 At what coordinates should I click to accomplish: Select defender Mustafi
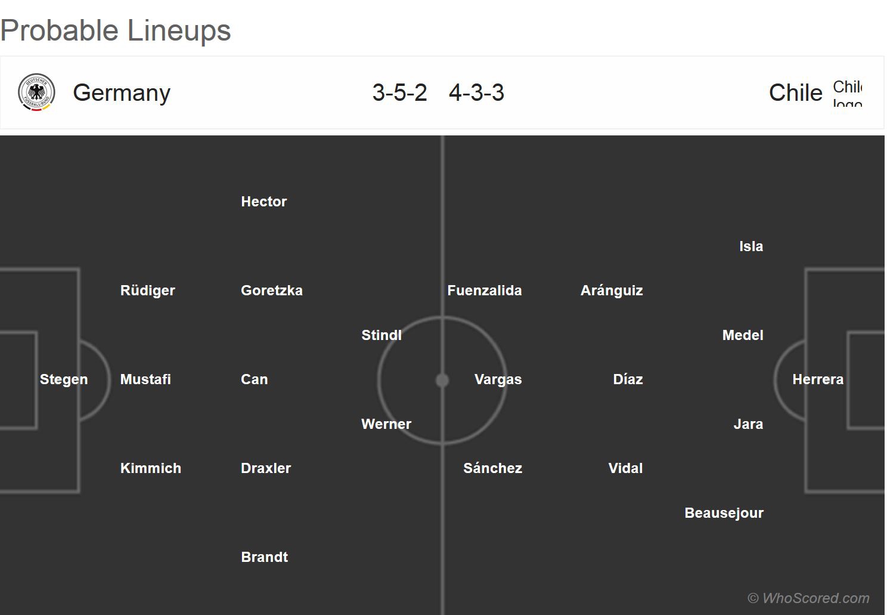click(x=145, y=379)
